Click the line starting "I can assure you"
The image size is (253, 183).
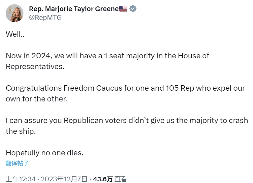(x=127, y=120)
